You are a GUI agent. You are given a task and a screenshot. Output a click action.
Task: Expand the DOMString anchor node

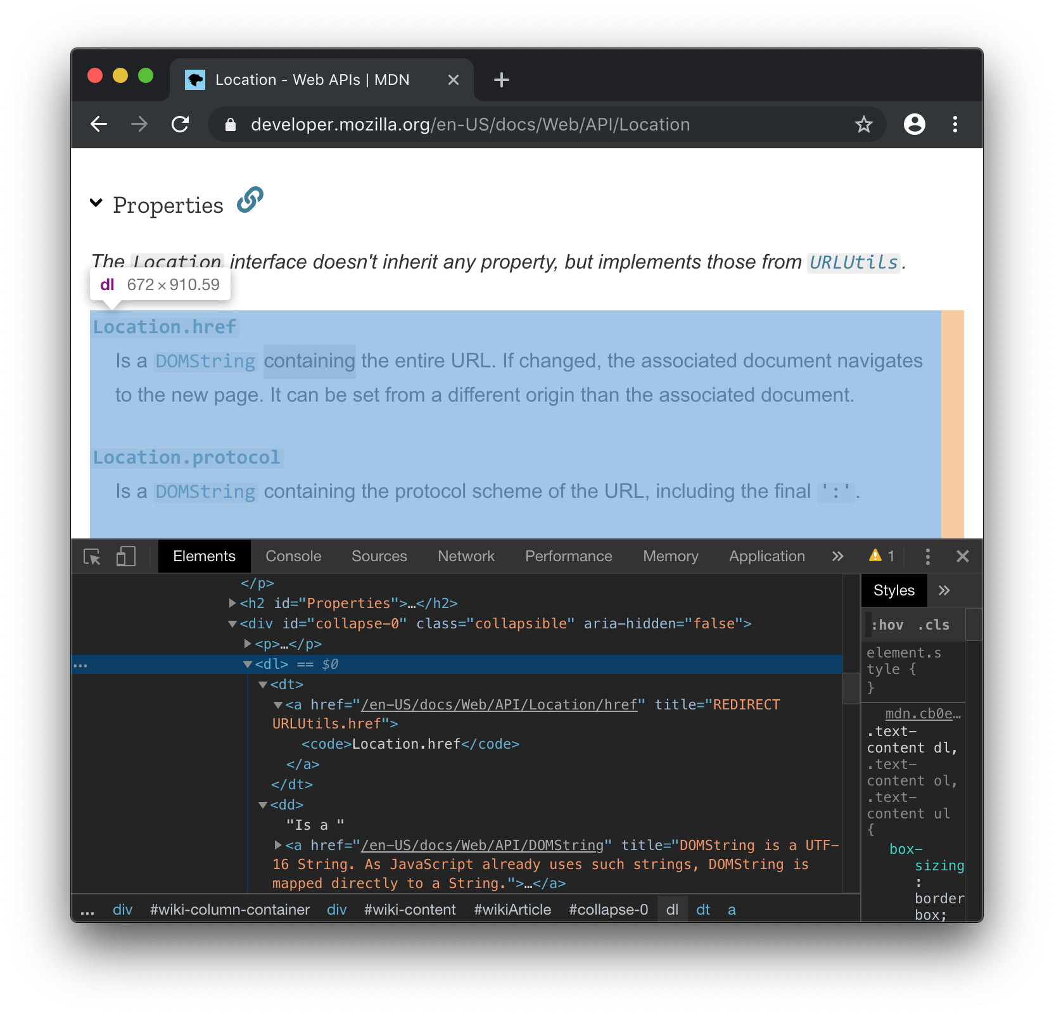click(x=278, y=845)
